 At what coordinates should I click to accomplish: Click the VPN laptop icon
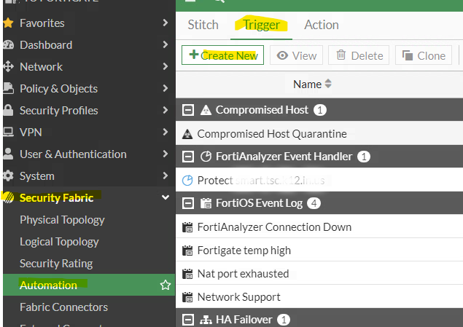click(8, 132)
